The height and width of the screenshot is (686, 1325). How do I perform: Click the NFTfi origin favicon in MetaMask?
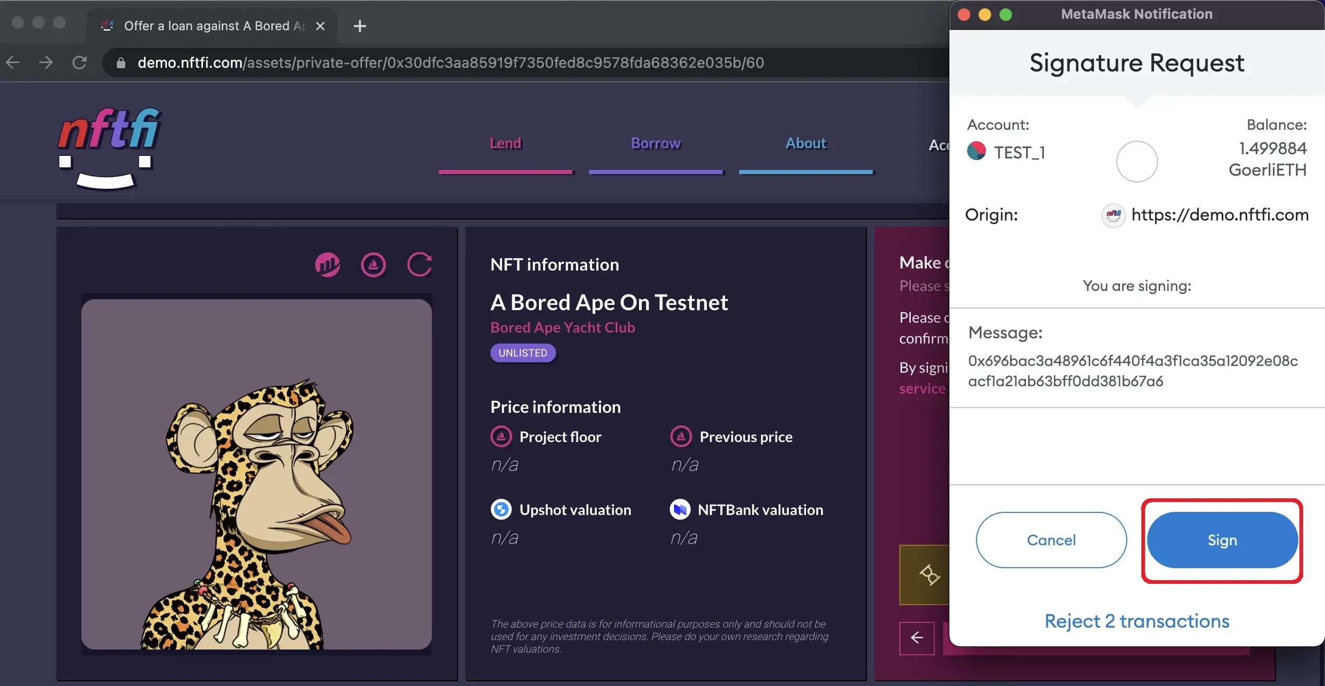click(1113, 215)
